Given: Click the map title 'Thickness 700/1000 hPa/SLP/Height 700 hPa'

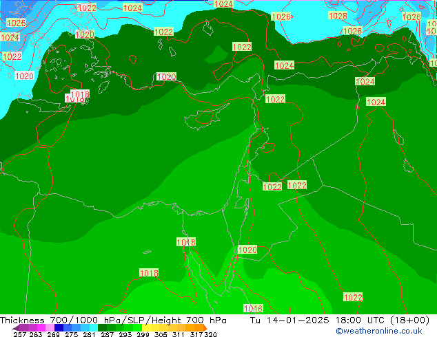Looking at the screenshot, I should [113, 320].
